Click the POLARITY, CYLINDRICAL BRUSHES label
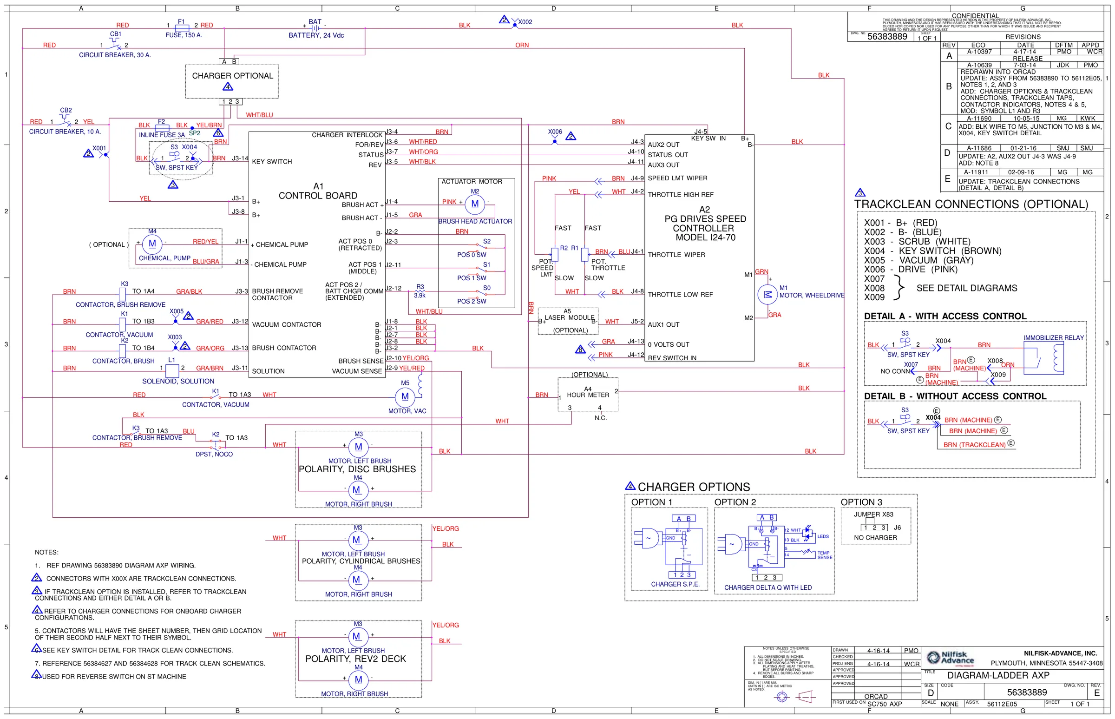This screenshot has height=719, width=1115. pos(361,561)
